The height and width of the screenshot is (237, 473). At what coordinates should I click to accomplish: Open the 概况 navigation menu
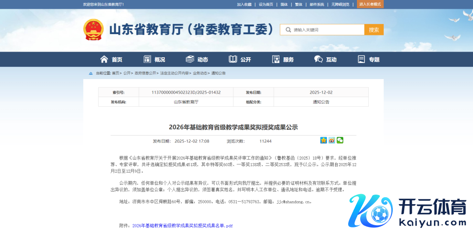(154, 59)
